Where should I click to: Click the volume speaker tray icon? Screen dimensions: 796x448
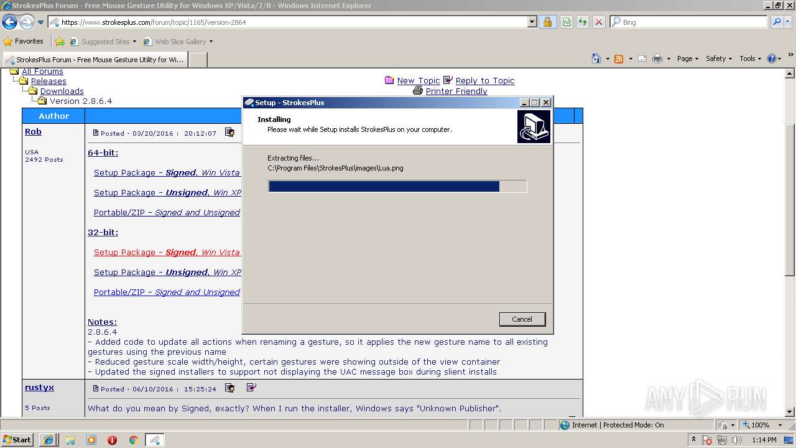(738, 440)
